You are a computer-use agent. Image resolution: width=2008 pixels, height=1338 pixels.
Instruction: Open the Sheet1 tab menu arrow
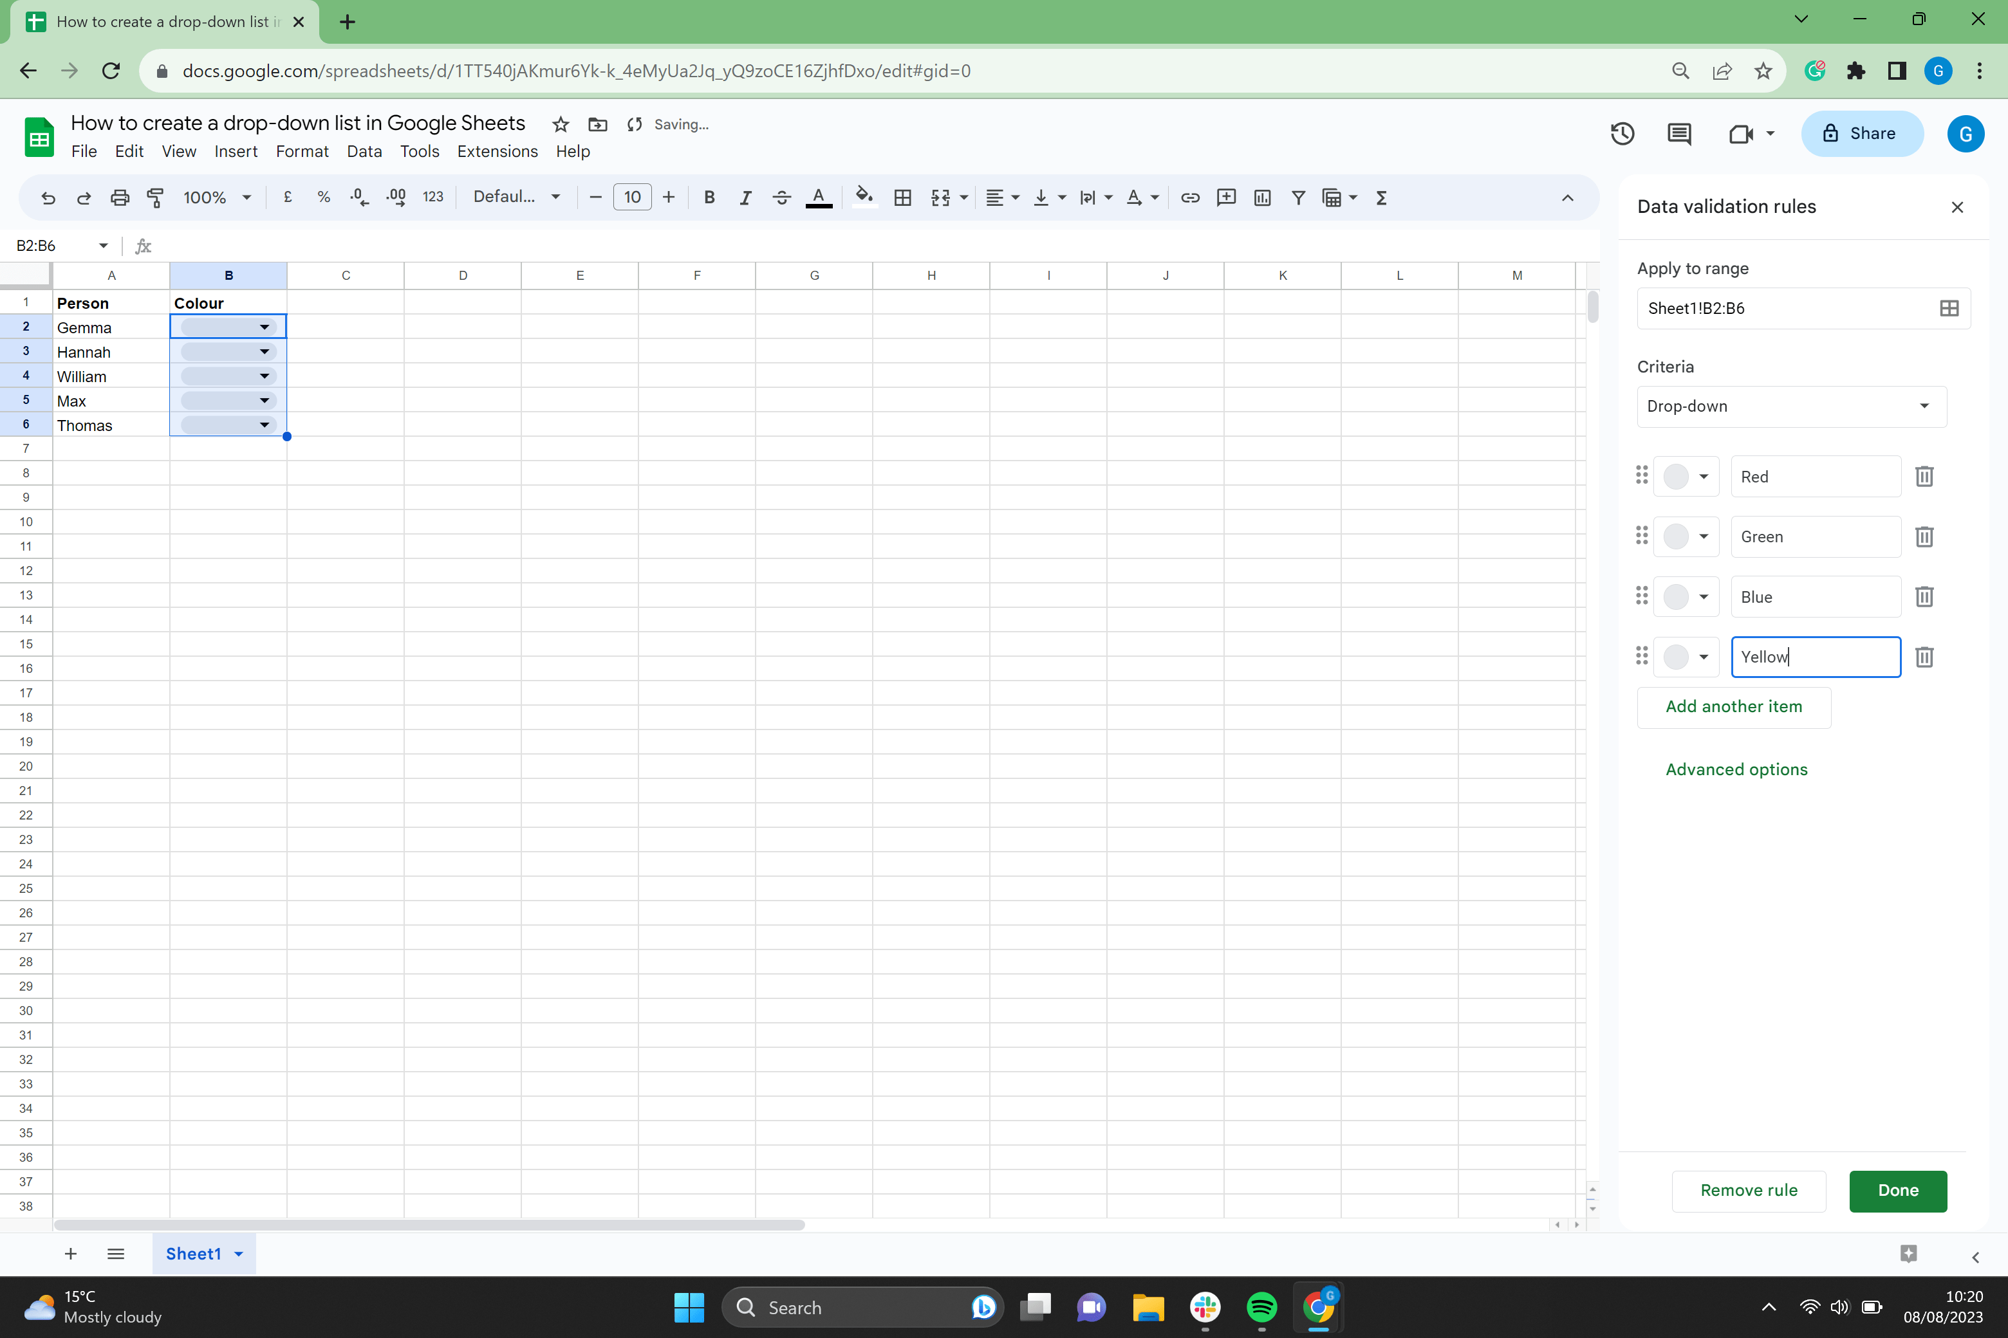tap(238, 1254)
